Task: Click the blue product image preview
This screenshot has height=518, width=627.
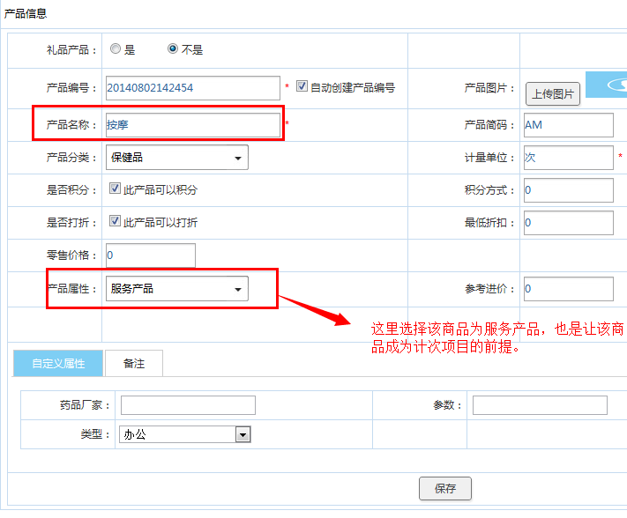Action: pos(608,85)
